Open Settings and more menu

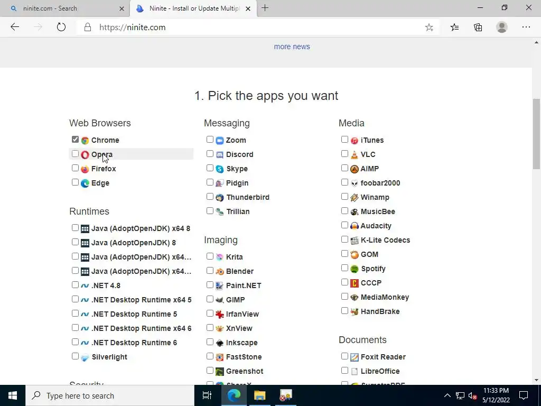pyautogui.click(x=526, y=27)
